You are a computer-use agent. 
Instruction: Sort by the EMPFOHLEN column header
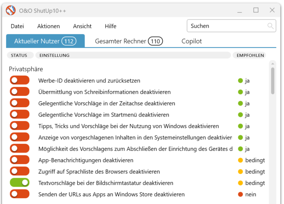250,55
